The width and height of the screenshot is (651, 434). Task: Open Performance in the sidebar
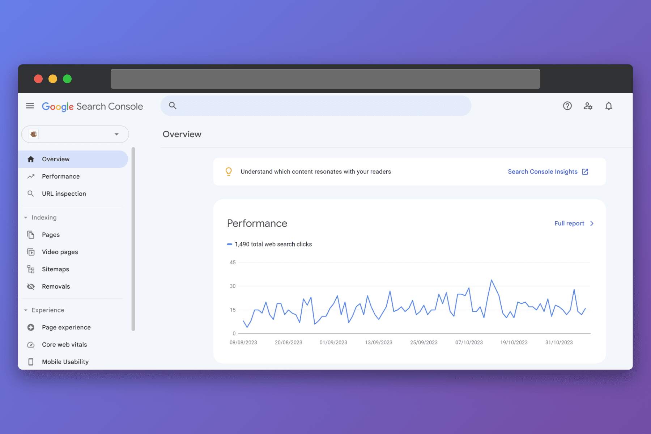click(73, 176)
